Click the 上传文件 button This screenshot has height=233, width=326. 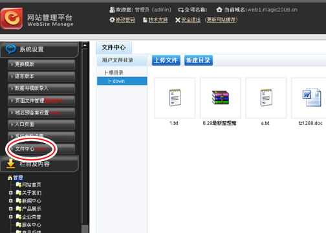[x=166, y=60]
